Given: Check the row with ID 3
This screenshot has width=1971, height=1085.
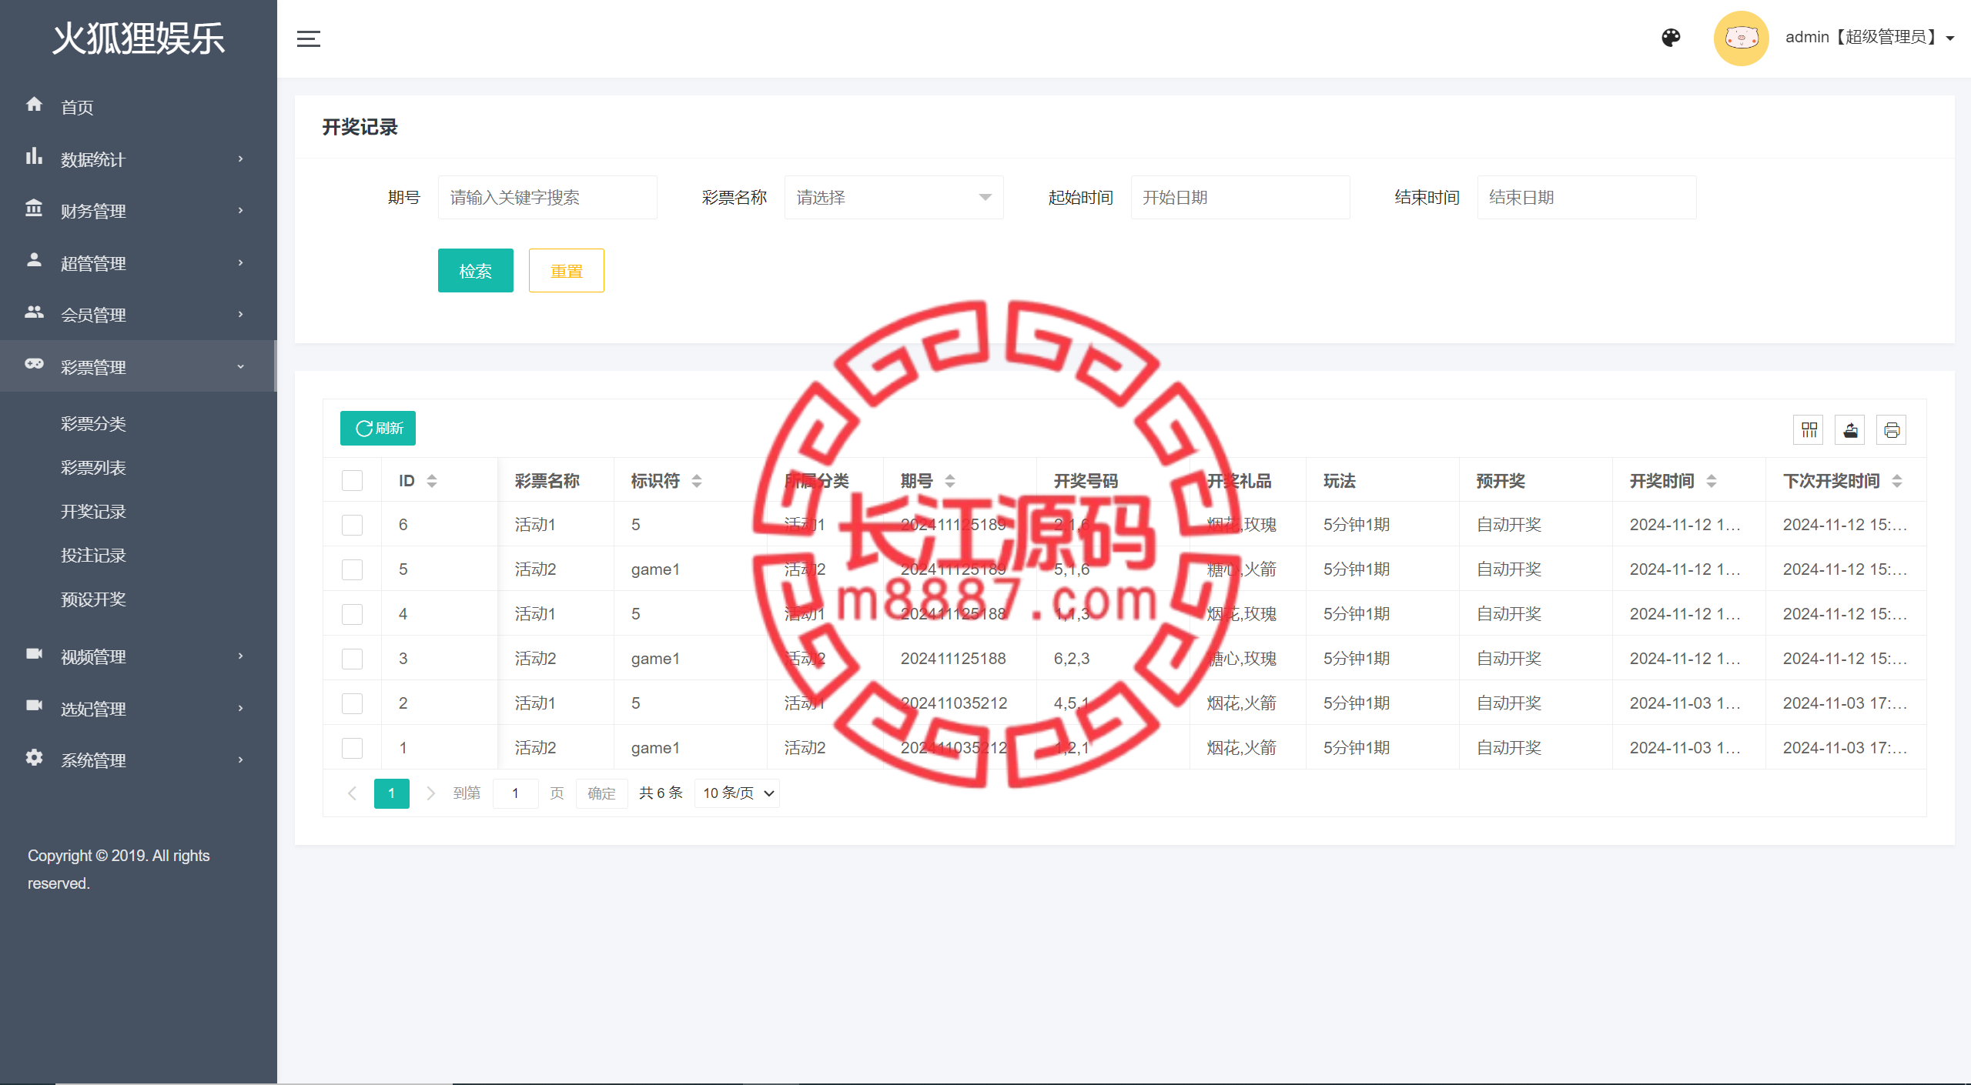Looking at the screenshot, I should click(x=352, y=659).
